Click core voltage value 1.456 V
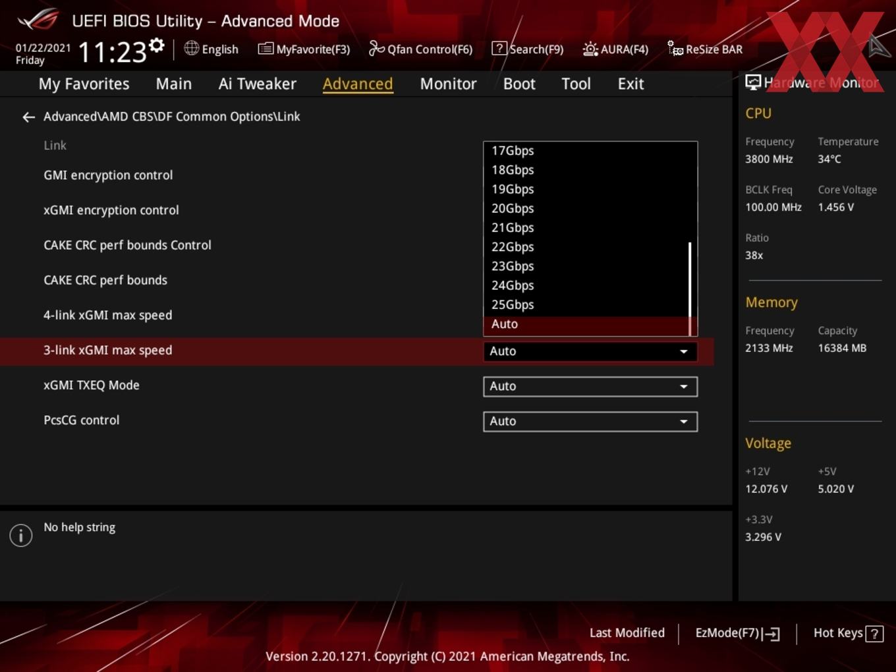This screenshot has width=896, height=672. [x=835, y=207]
